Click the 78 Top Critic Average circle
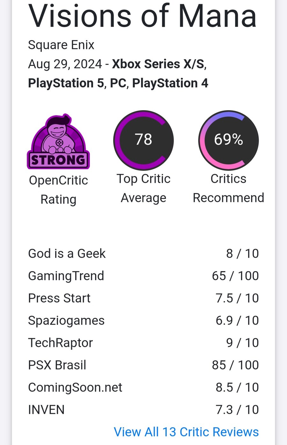The height and width of the screenshot is (445, 287). pos(143,140)
